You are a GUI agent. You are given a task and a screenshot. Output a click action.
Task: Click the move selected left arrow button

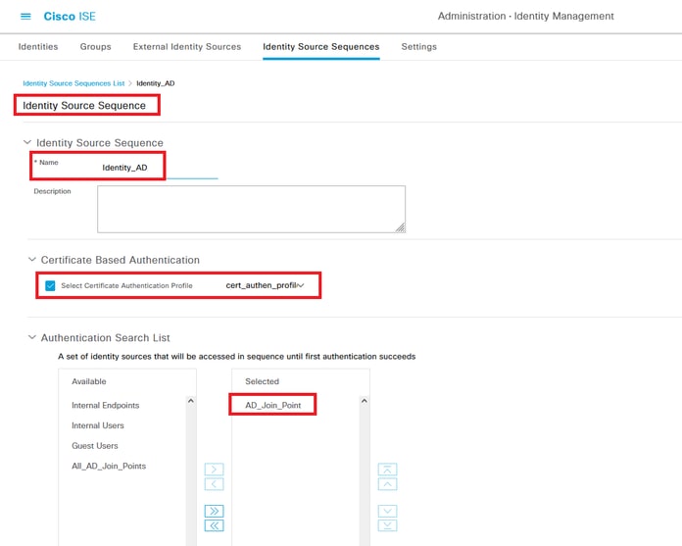click(214, 484)
